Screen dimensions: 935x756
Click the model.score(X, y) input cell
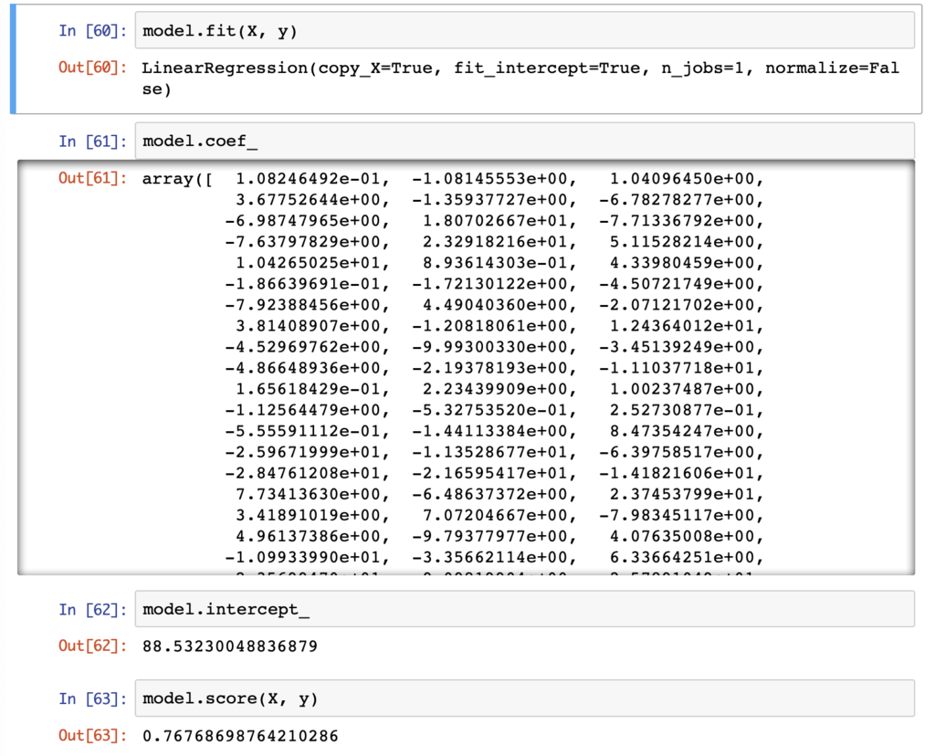coord(524,698)
